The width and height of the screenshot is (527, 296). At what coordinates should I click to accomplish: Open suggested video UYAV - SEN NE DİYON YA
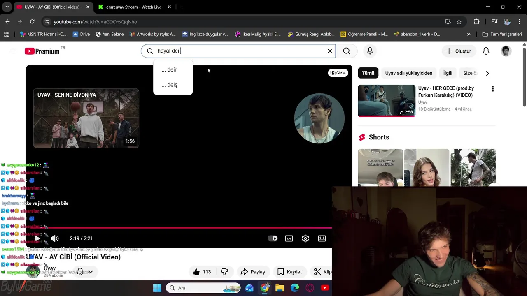86,118
